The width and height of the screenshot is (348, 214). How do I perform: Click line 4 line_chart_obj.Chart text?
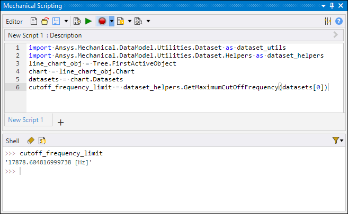pyautogui.click(x=96, y=71)
